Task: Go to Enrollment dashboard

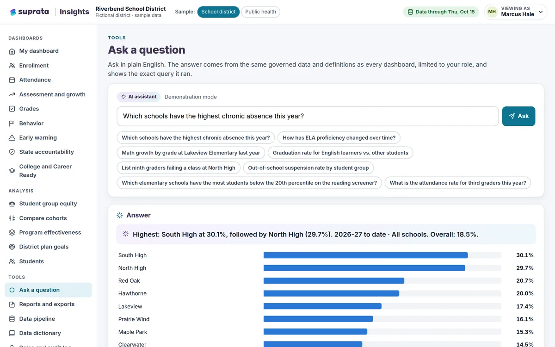Action: pyautogui.click(x=48, y=66)
